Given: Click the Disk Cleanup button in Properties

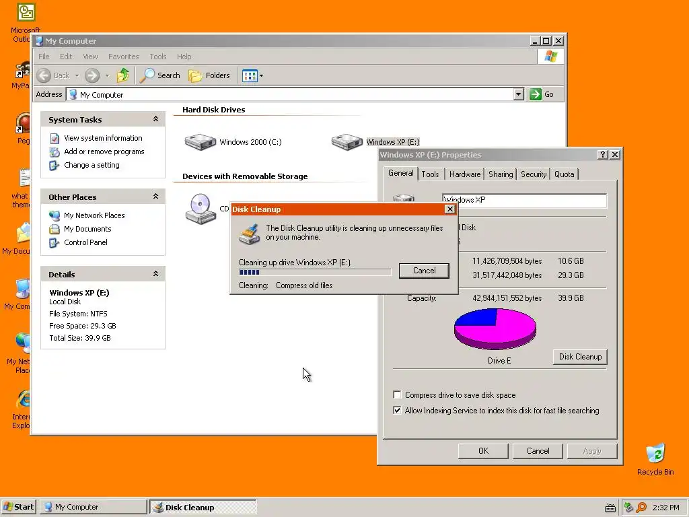Looking at the screenshot, I should click(580, 357).
